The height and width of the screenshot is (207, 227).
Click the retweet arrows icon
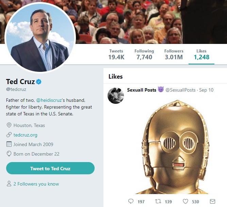[x=158, y=201]
